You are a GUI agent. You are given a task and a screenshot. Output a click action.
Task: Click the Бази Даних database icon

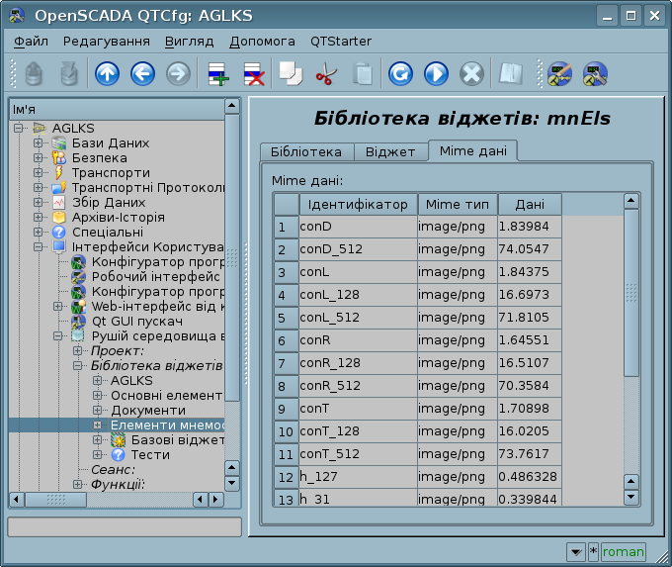point(58,142)
